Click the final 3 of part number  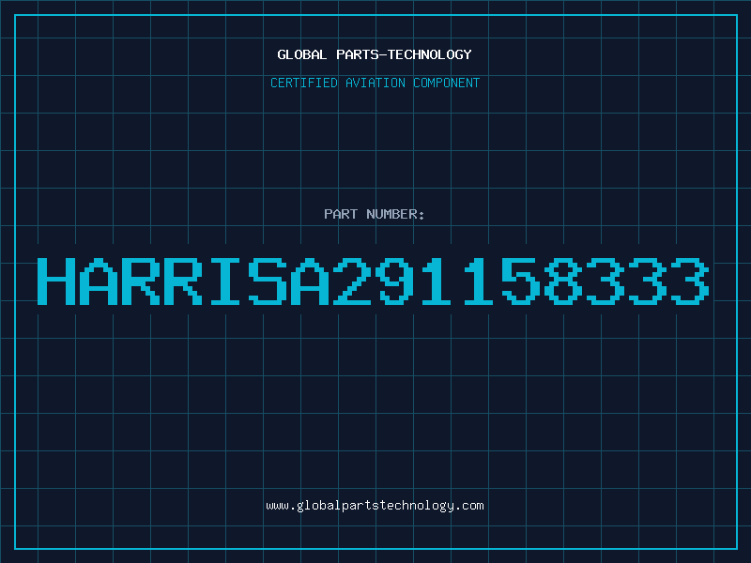point(689,281)
